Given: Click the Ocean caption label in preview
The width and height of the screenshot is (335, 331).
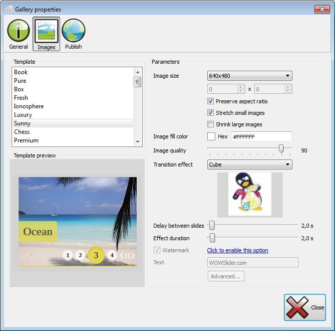Looking at the screenshot, I should pyautogui.click(x=38, y=232).
